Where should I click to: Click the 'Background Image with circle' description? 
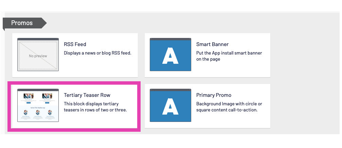(x=229, y=107)
